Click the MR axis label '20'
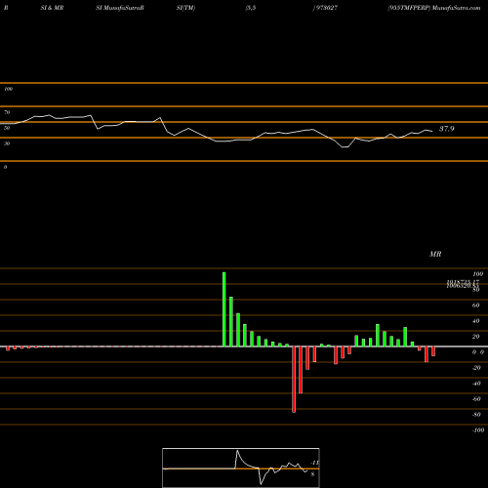Viewport: 488px width, 488px height. [x=475, y=337]
